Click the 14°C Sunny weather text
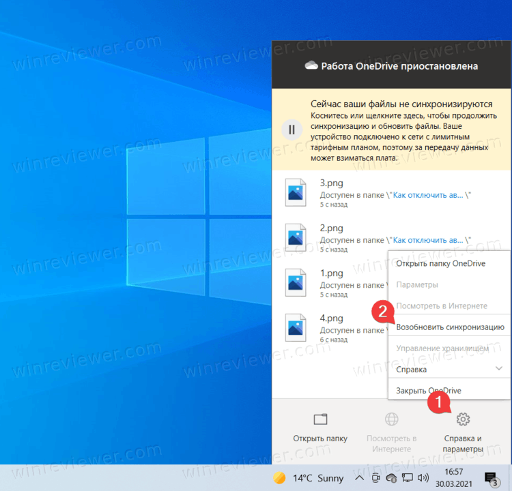Viewport: 512px width, 491px height. [318, 478]
